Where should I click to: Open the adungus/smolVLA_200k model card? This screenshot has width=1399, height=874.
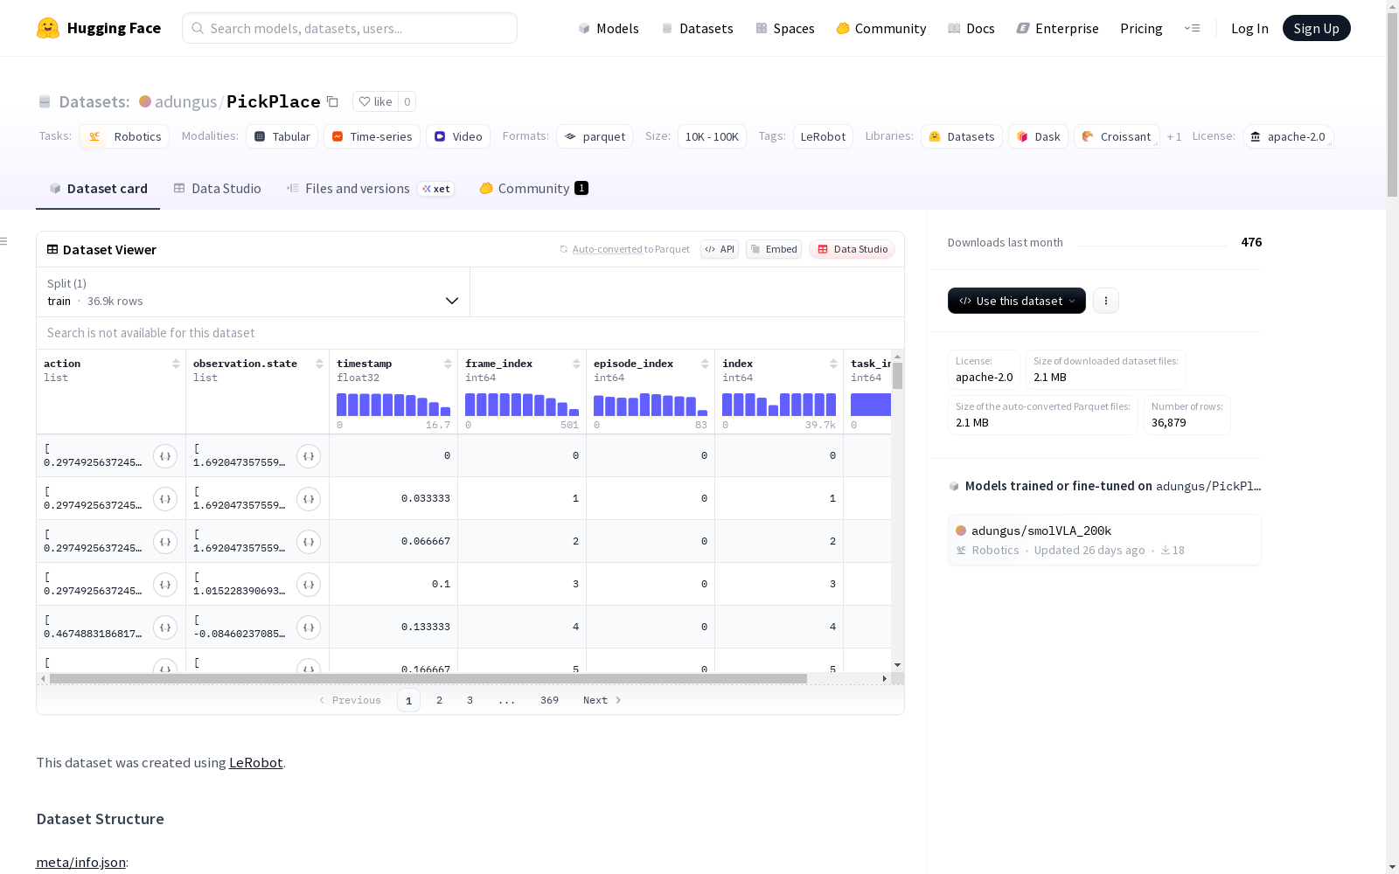click(1104, 539)
